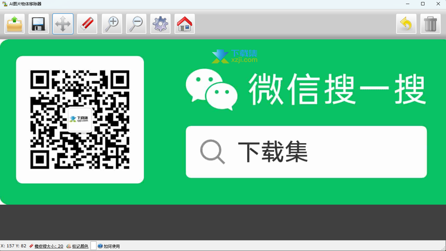Zoom out with the magnifier minus icon
446x251 pixels.
136,24
